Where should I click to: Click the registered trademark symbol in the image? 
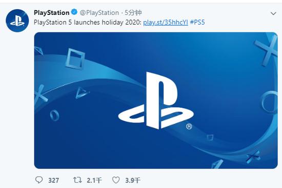(189, 126)
